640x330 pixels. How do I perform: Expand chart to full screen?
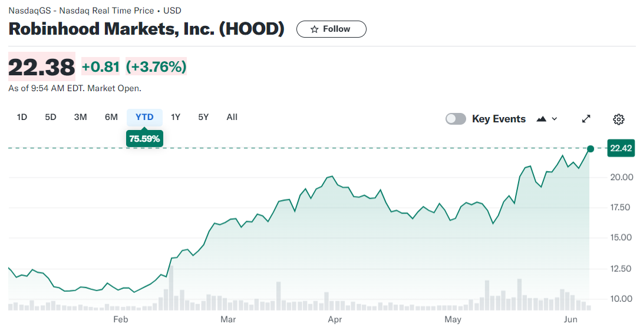(586, 119)
